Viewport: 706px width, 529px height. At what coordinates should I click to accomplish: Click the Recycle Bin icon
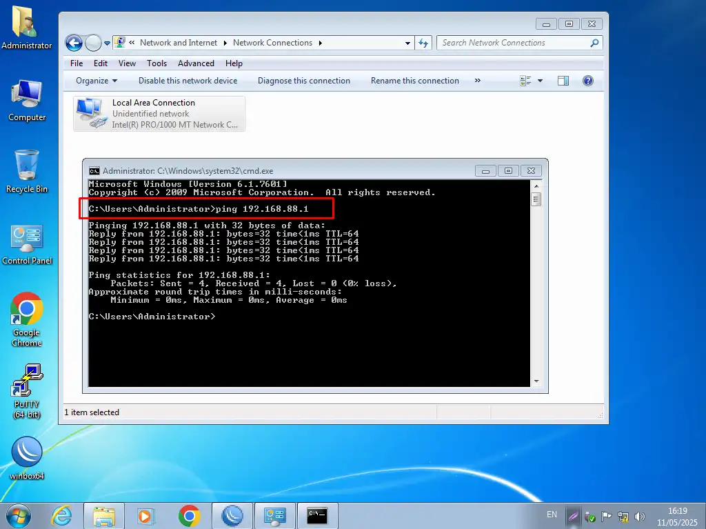(27, 167)
